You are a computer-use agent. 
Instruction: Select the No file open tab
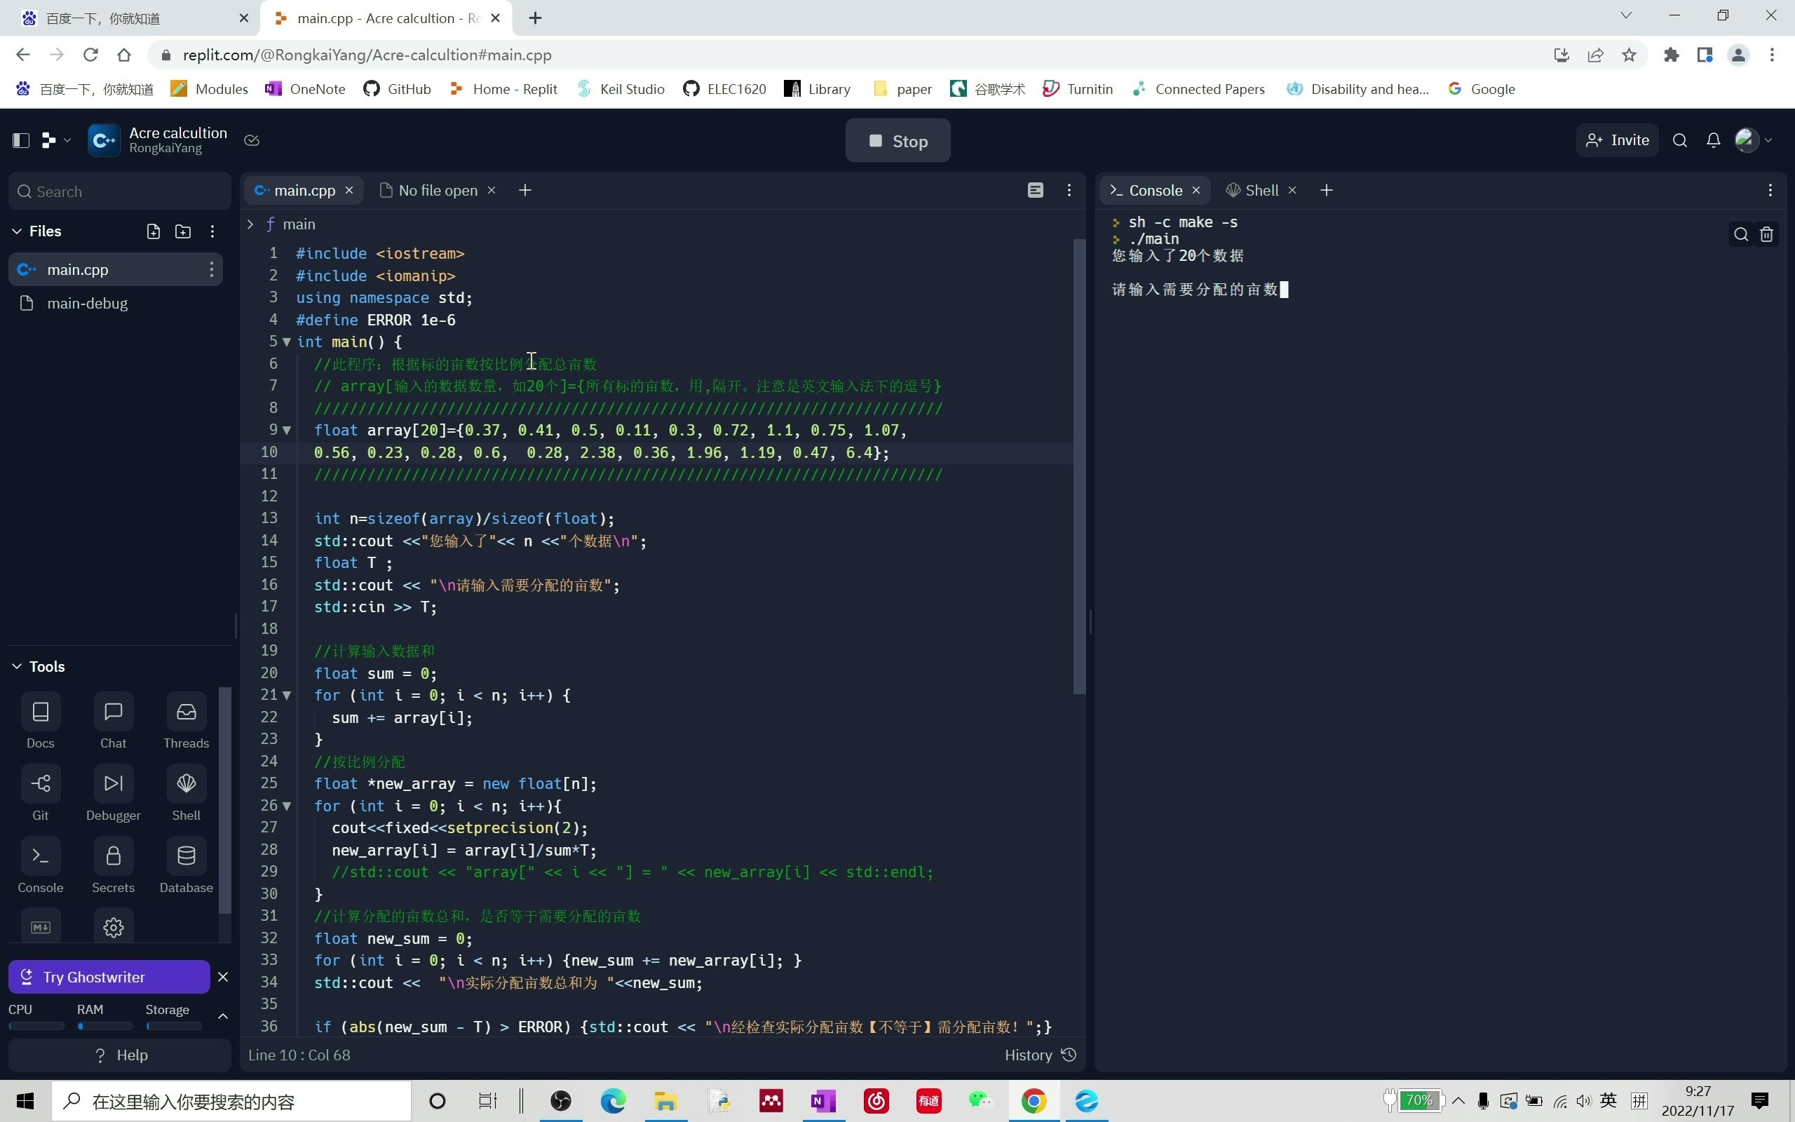[437, 191]
